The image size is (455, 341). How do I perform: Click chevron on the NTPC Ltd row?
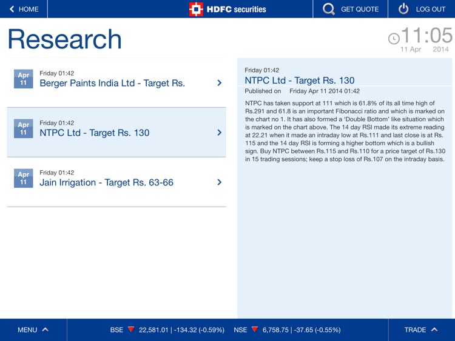click(x=220, y=133)
